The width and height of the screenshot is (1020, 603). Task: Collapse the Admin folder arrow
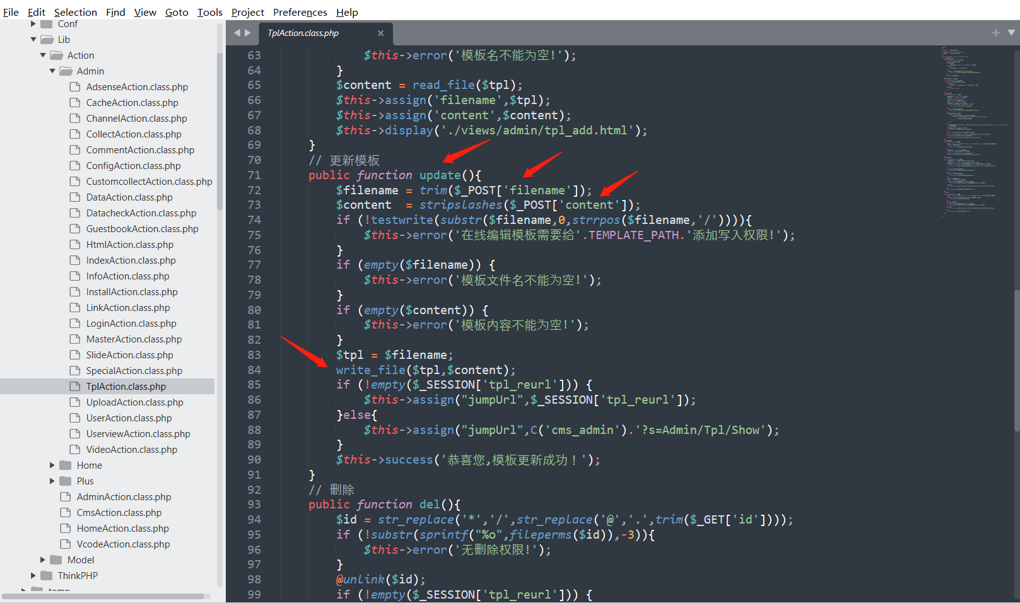point(52,71)
